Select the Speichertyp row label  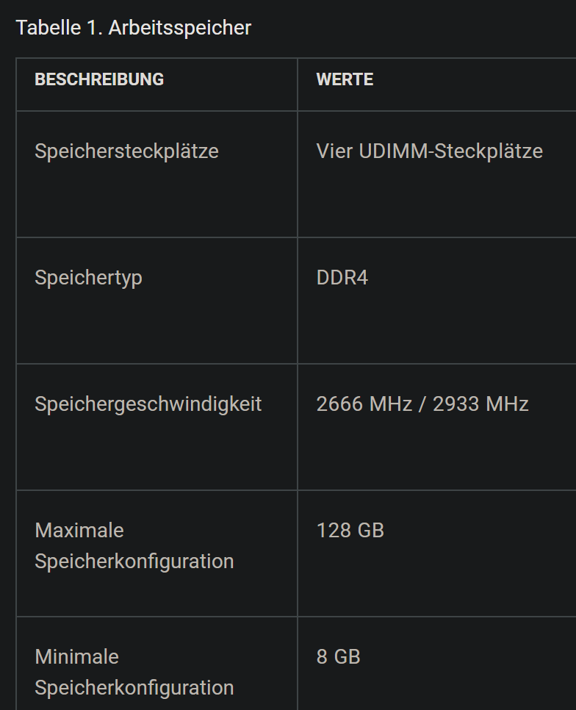[x=88, y=278]
